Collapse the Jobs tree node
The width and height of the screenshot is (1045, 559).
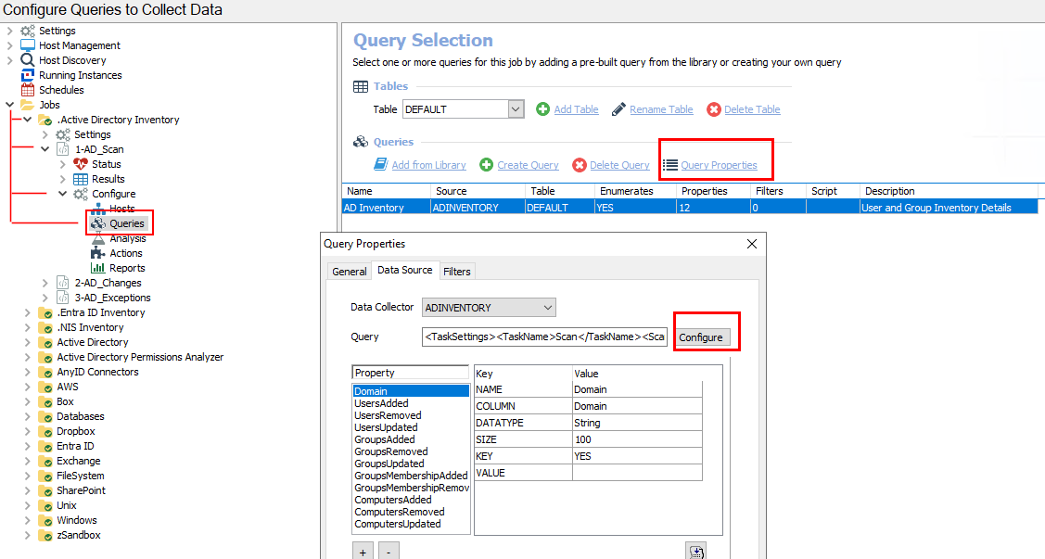coord(10,105)
